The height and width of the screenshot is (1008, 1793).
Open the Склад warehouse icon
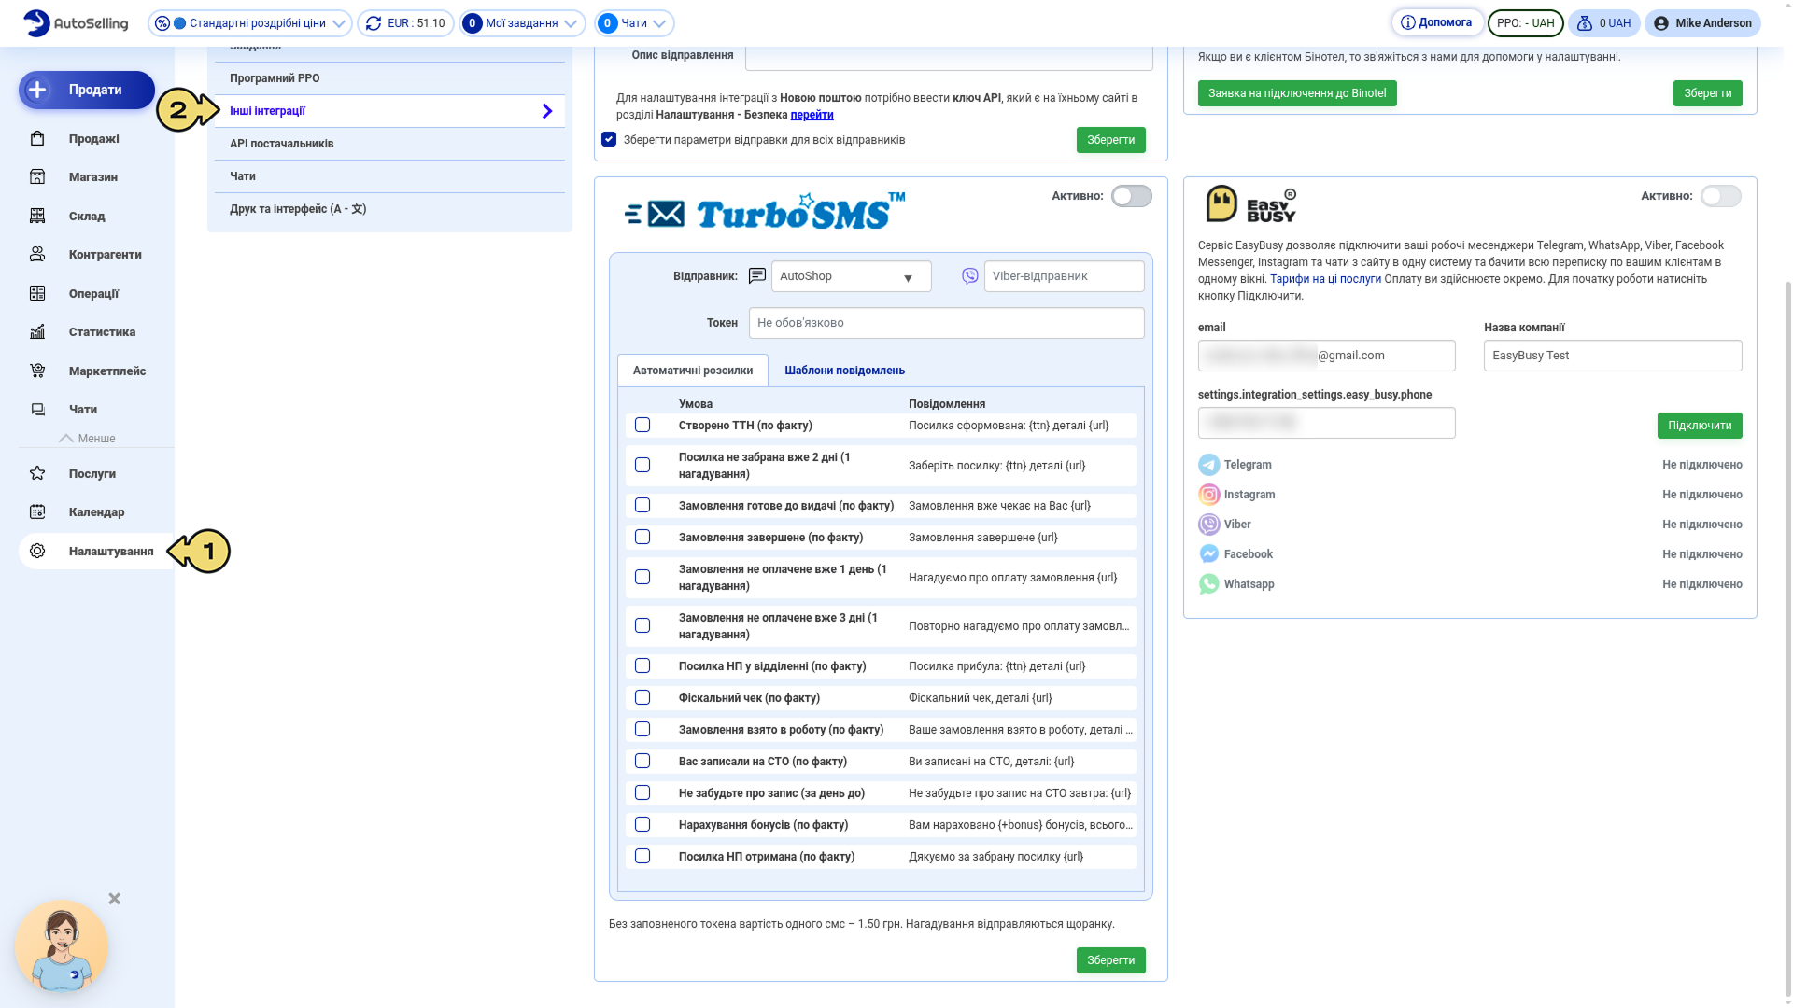[x=37, y=217]
